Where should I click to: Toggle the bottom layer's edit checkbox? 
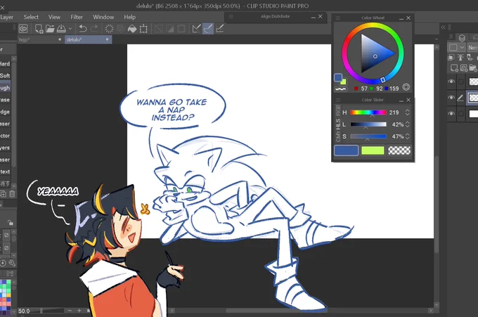coord(461,113)
